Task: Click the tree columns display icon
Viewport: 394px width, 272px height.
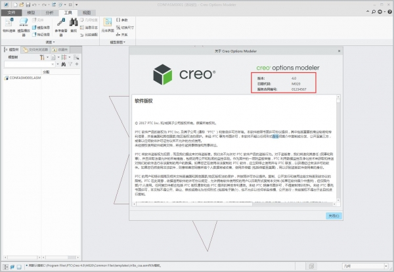Action: tap(64, 57)
